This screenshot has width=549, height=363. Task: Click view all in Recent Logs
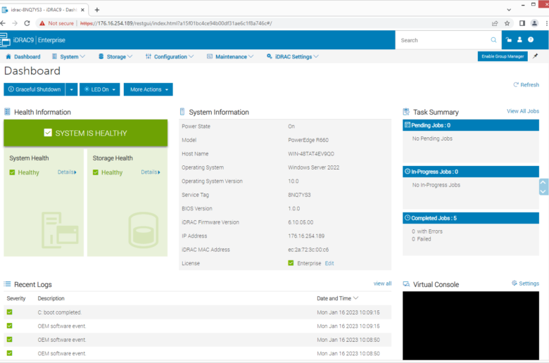click(x=382, y=284)
